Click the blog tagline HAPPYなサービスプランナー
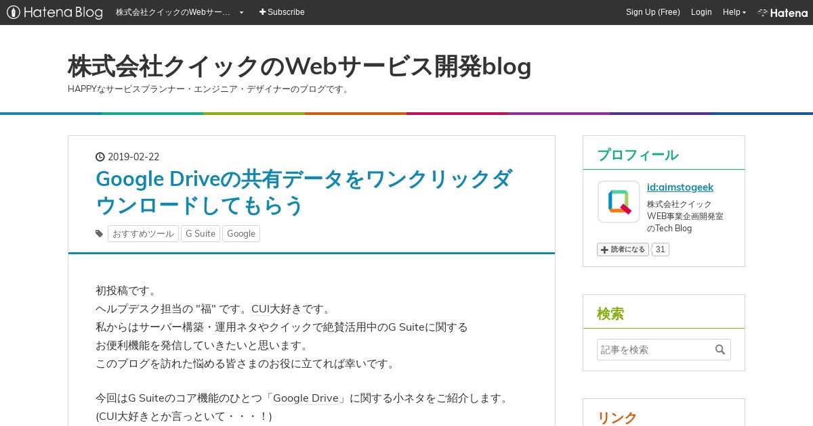813x426 pixels. 210,89
